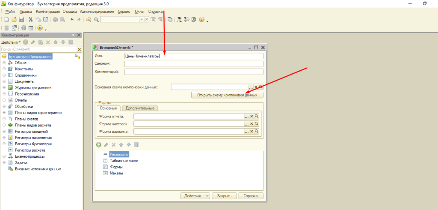Image resolution: width=438 pixels, height=210 pixels.
Task: Click the Cut scissors icon in toolbar
Action: (31, 19)
